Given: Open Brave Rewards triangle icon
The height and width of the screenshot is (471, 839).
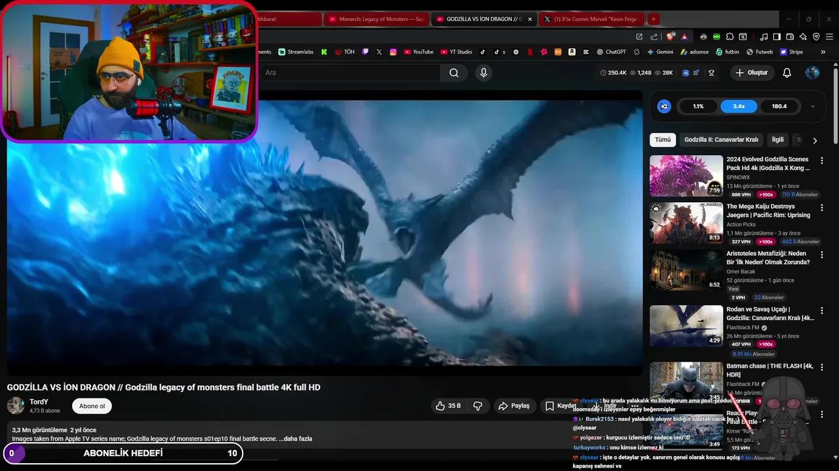Looking at the screenshot, I should coord(684,37).
